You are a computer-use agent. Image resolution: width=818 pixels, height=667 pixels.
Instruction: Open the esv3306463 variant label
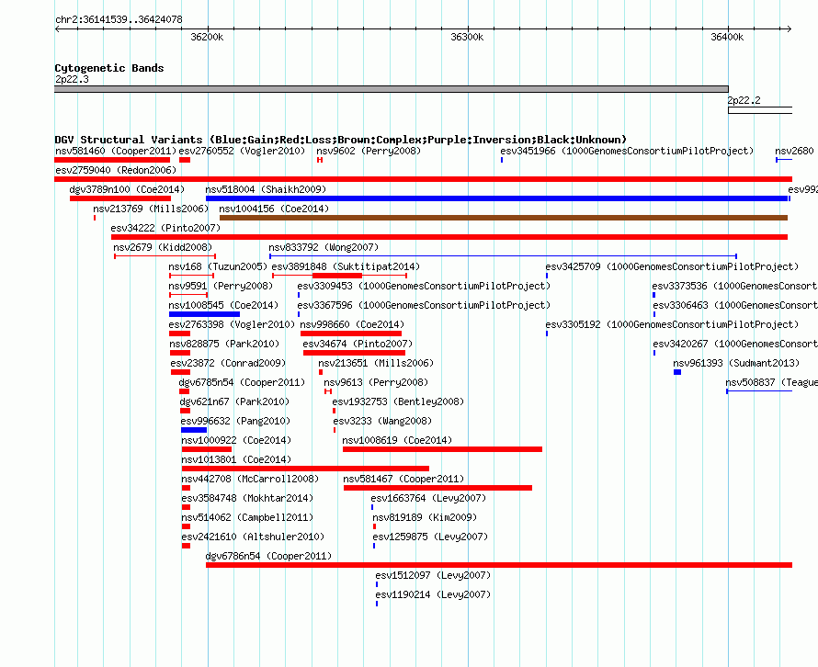735,306
